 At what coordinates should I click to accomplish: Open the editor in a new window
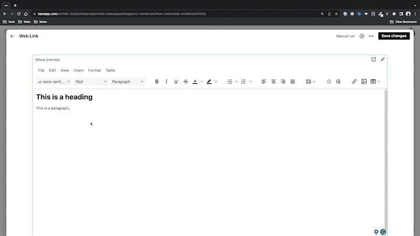pyautogui.click(x=374, y=59)
